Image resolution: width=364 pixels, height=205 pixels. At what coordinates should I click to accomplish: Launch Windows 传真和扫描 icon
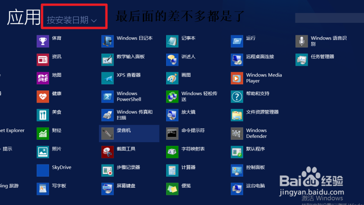[x=107, y=115]
